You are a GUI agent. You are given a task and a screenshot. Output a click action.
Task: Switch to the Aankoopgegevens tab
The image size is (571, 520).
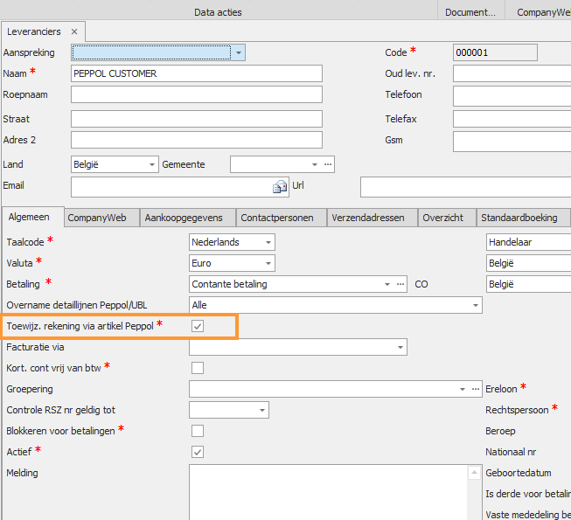[x=184, y=218]
